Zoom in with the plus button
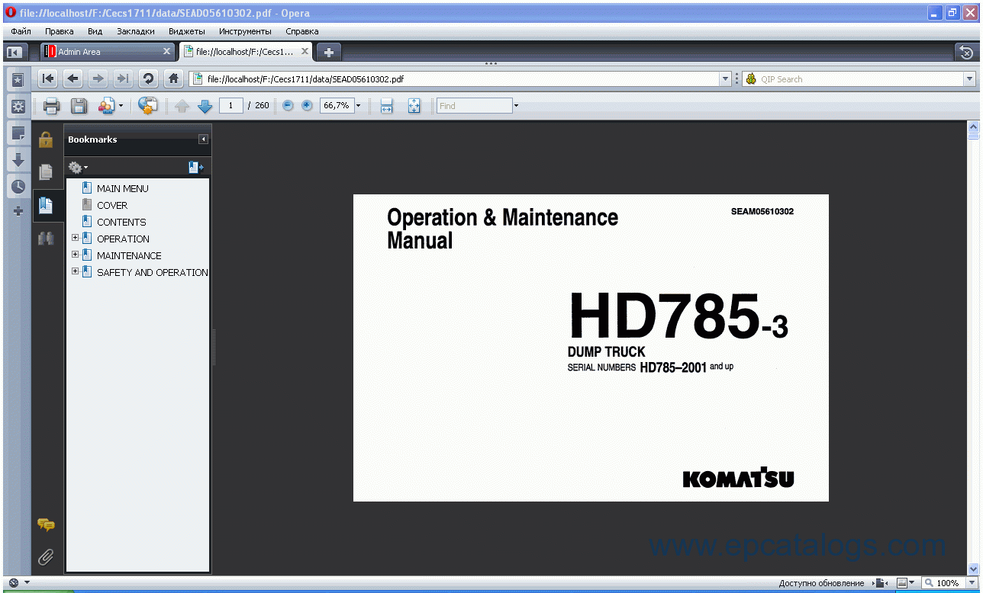The height and width of the screenshot is (593, 983). pos(307,106)
